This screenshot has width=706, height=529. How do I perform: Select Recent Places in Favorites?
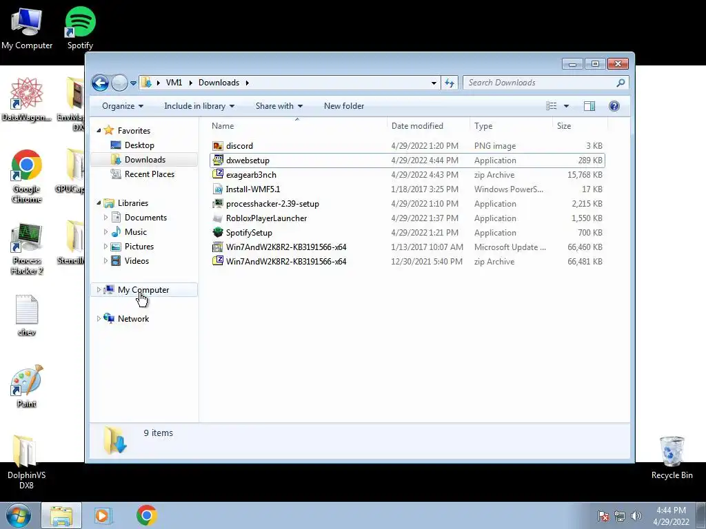149,174
